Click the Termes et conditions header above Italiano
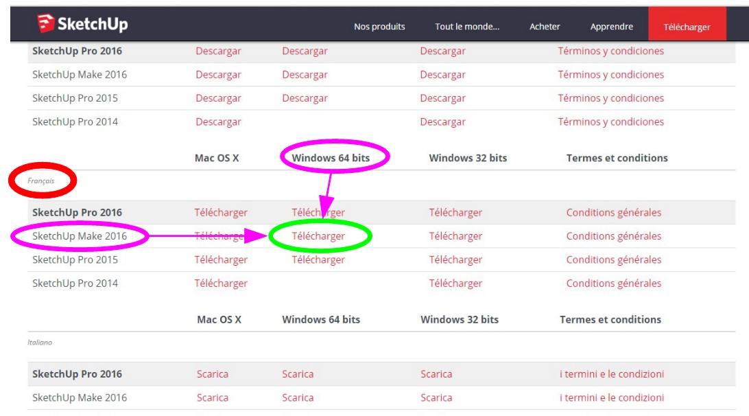This screenshot has width=749, height=416. pos(610,319)
